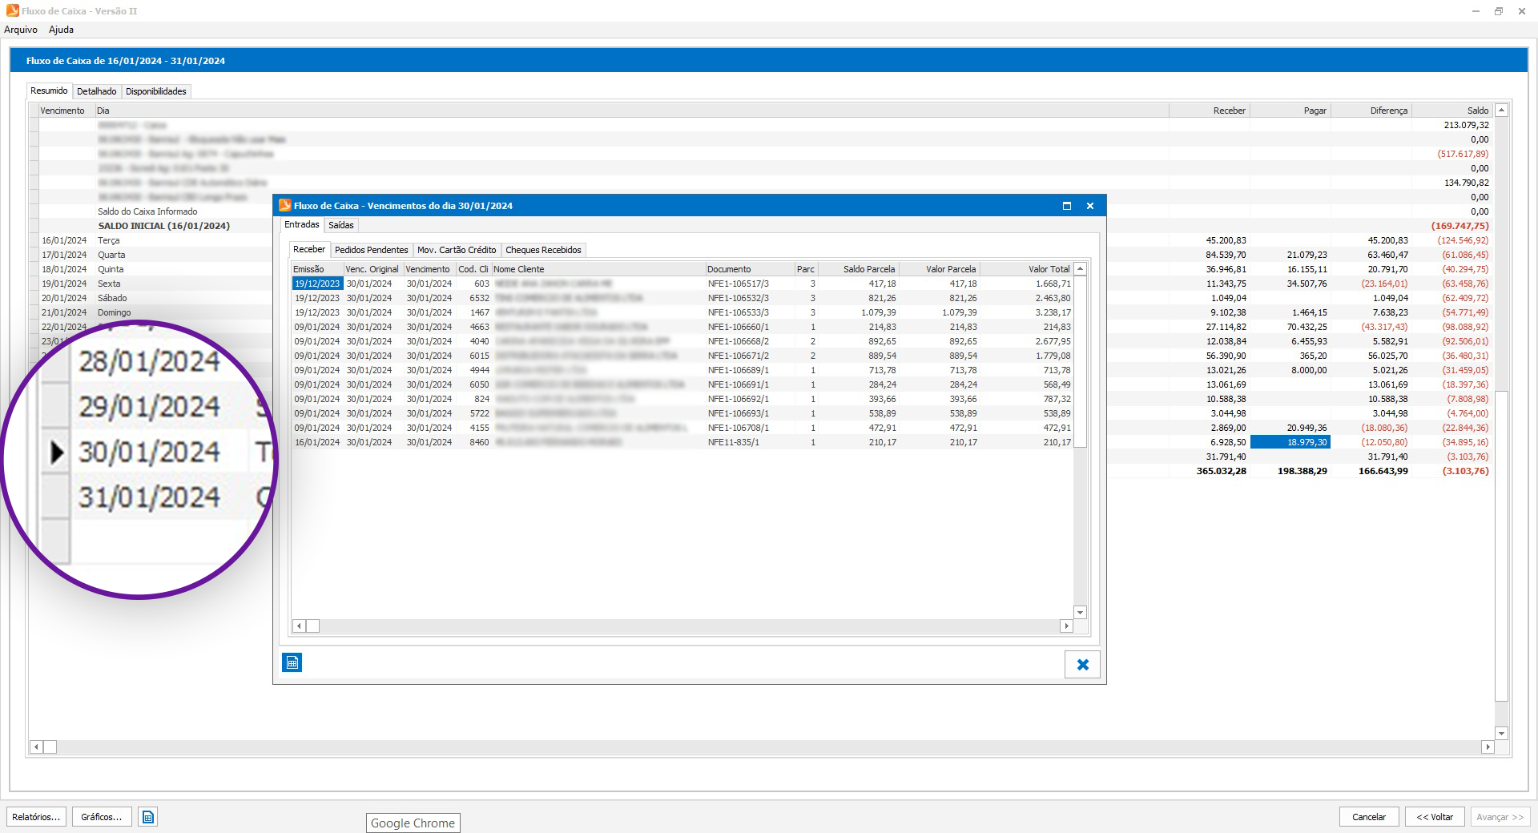Open the Arquivo menu

tap(21, 30)
